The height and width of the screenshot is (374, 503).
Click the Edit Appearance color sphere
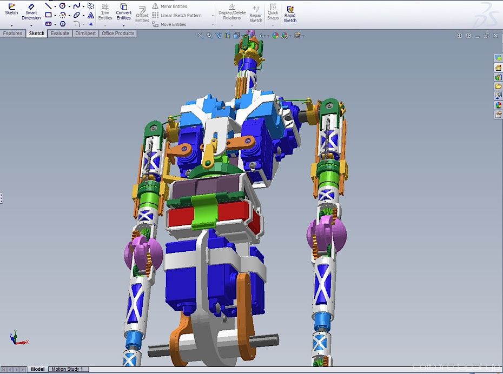coord(275,36)
